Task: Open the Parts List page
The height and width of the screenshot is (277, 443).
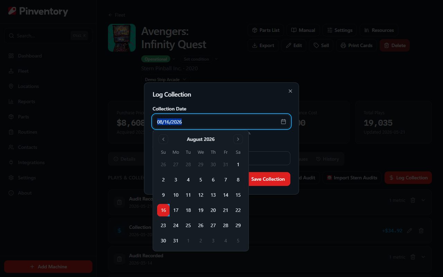Action: pos(266,30)
